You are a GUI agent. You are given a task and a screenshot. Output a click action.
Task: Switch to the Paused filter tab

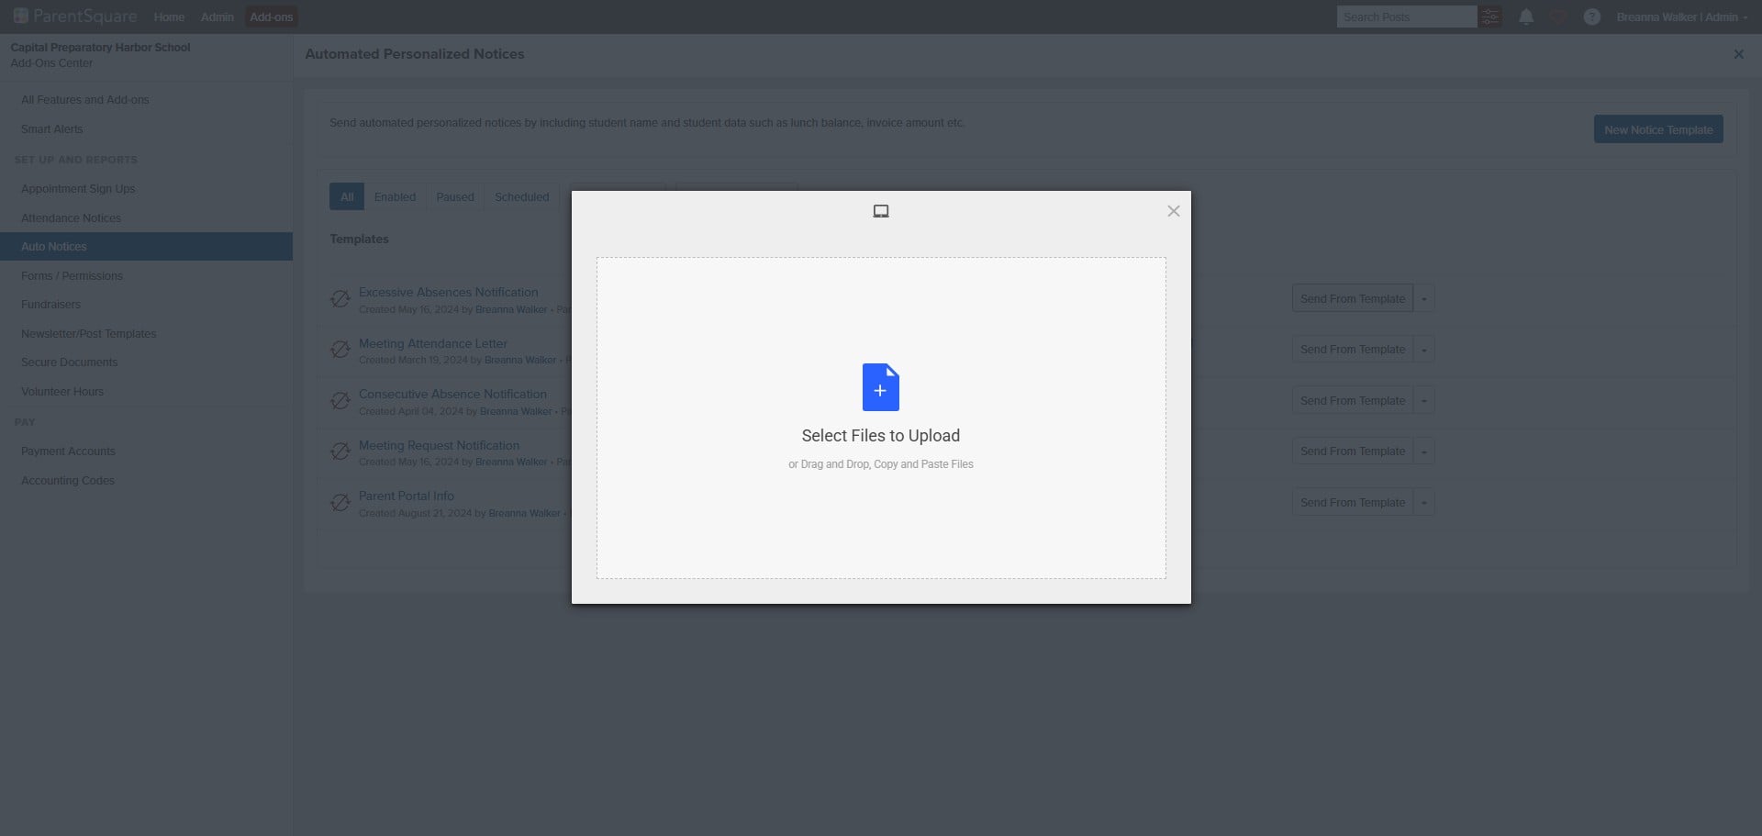(x=455, y=196)
